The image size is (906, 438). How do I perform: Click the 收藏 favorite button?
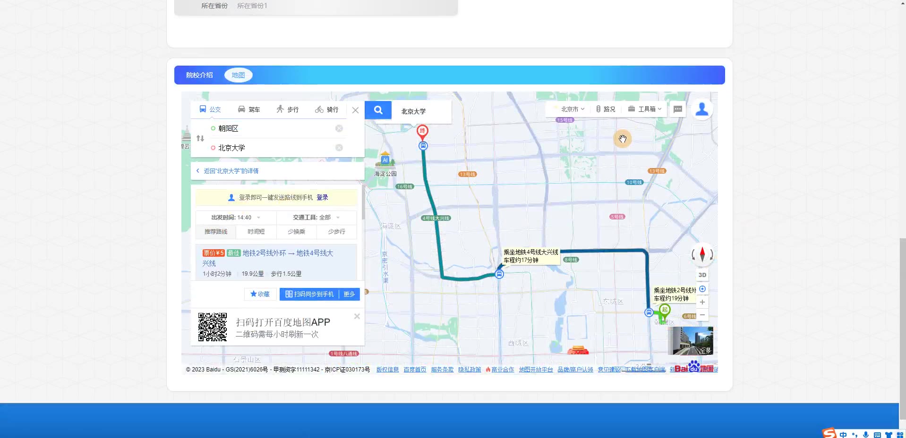pos(260,294)
